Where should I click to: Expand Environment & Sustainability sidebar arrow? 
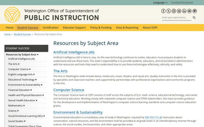42,85
